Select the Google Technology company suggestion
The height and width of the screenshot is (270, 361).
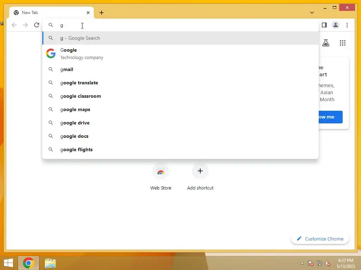[x=181, y=54]
